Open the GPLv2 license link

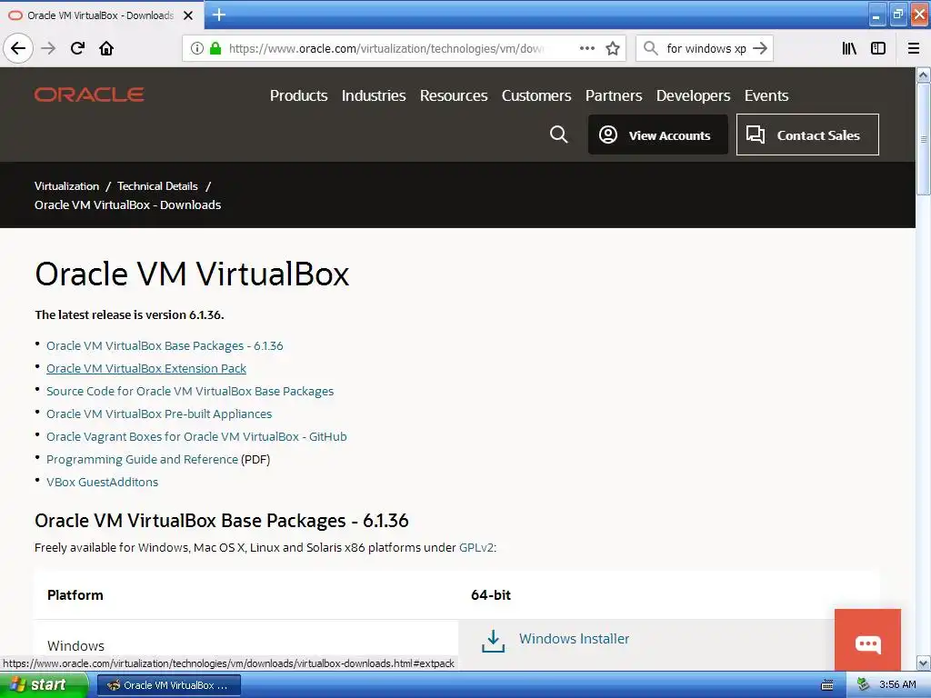click(x=476, y=547)
